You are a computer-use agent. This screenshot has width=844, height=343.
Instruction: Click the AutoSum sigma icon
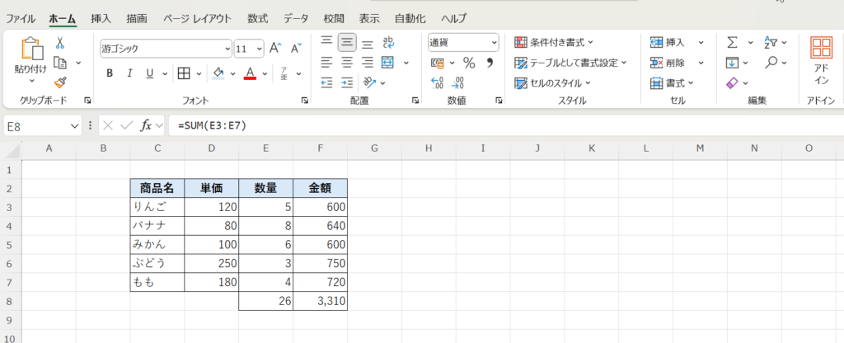(x=731, y=43)
